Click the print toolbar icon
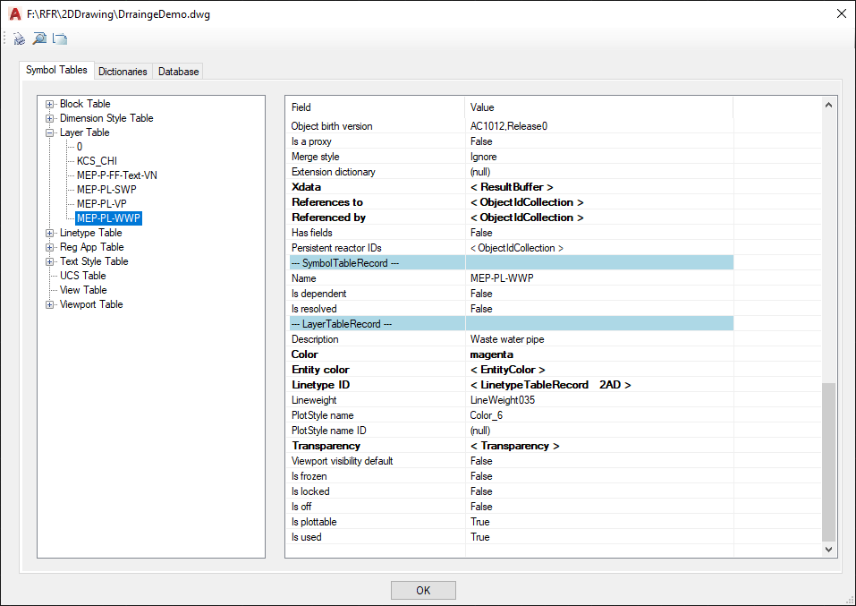 [x=20, y=38]
